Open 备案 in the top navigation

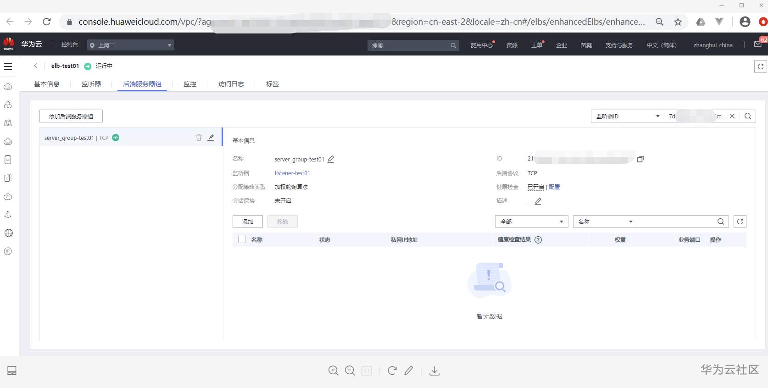(586, 45)
